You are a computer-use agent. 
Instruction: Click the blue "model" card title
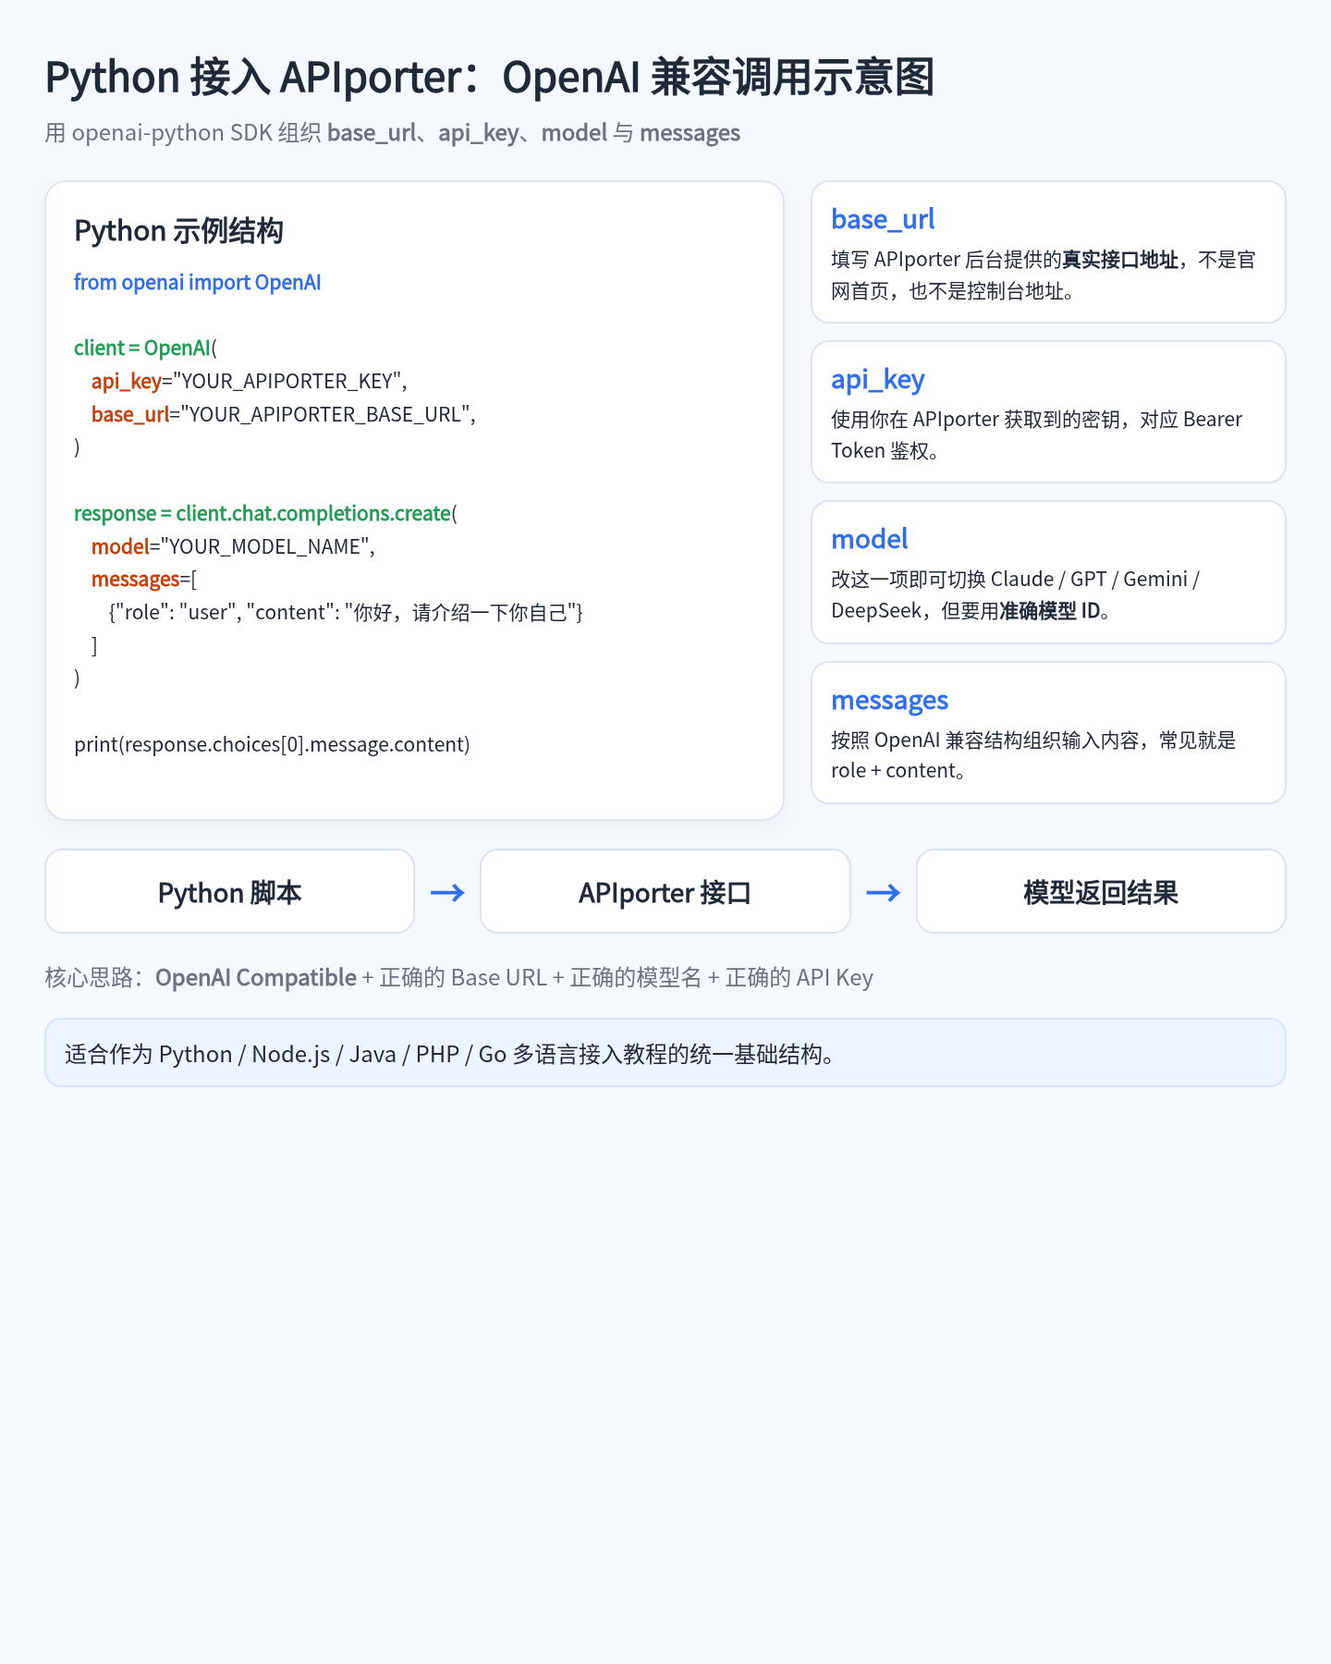pos(870,539)
